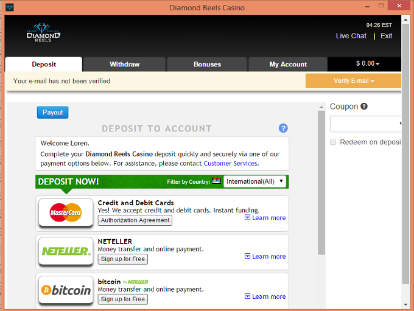Open the Bonuses tab

click(207, 65)
